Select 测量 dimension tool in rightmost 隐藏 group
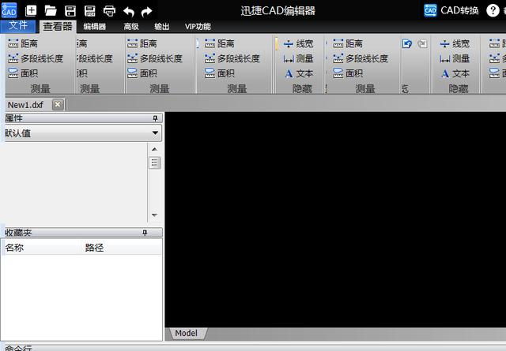This screenshot has height=351, width=506. [x=455, y=58]
